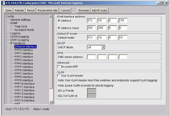Click the tree scrollbar up arrow
This screenshot has height=116, width=169.
51,16
